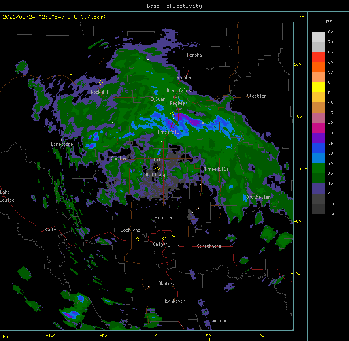Click the km unit label at top right
349x341 pixels.
click(302, 17)
